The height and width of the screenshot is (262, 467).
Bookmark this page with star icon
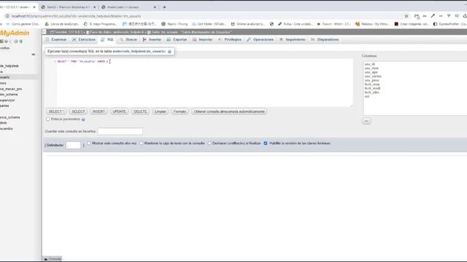[406, 16]
